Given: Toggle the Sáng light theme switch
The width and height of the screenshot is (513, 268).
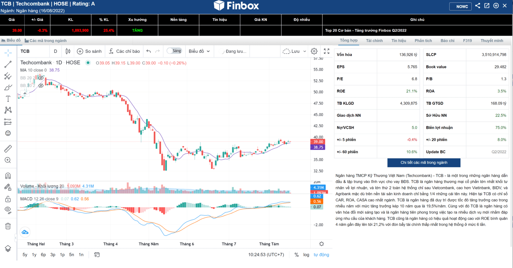Looking at the screenshot, I should click(x=174, y=51).
